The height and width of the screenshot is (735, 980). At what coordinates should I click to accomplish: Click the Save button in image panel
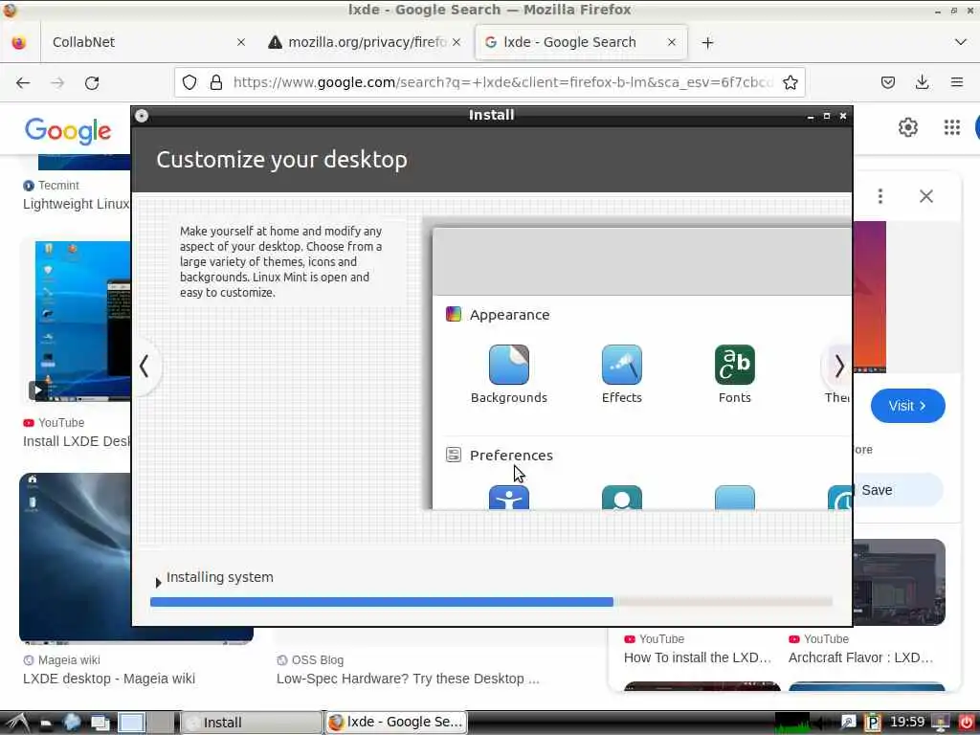(x=897, y=490)
